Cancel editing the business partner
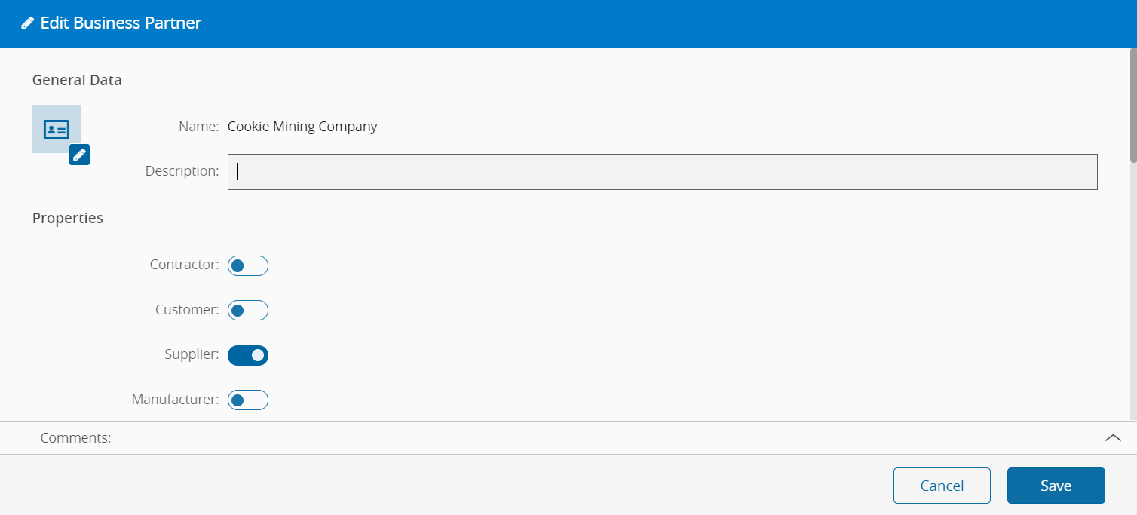The height and width of the screenshot is (515, 1137). click(x=942, y=486)
